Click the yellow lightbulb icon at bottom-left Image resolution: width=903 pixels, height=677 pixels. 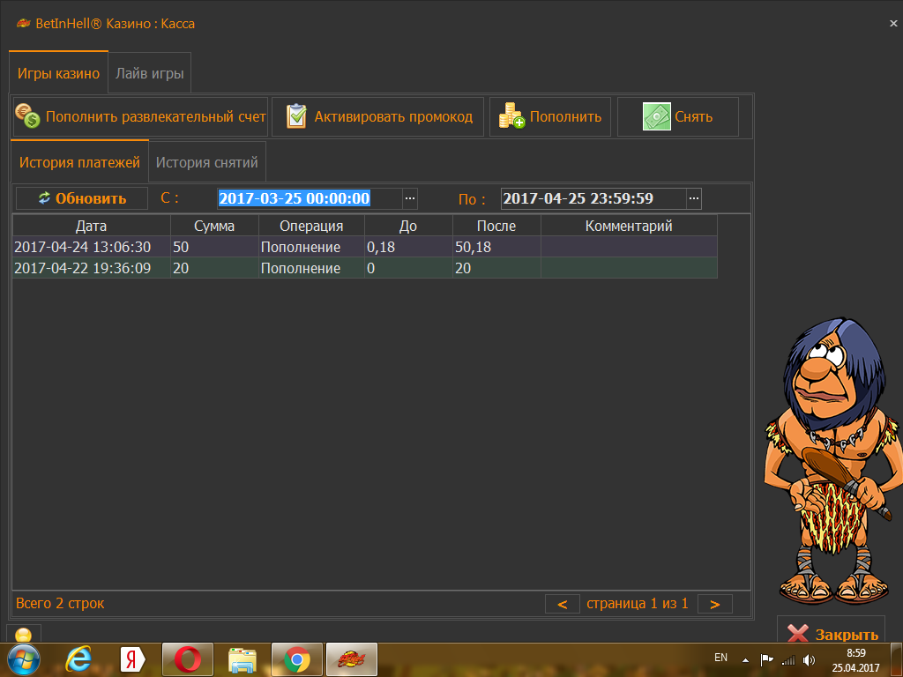tap(23, 635)
